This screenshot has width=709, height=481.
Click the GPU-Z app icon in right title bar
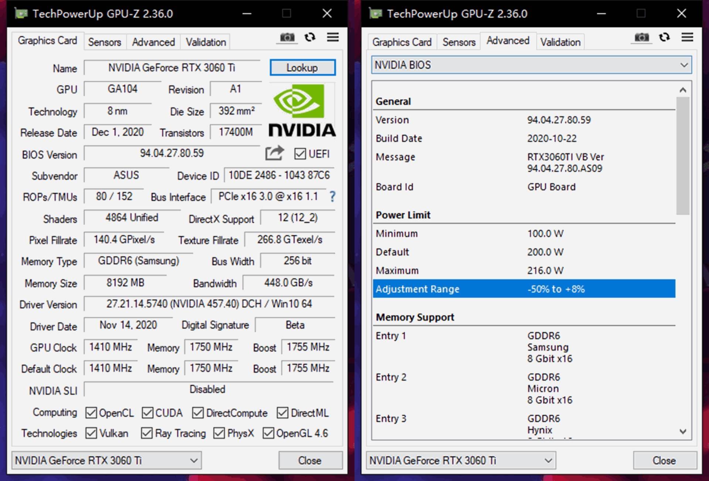pos(376,14)
